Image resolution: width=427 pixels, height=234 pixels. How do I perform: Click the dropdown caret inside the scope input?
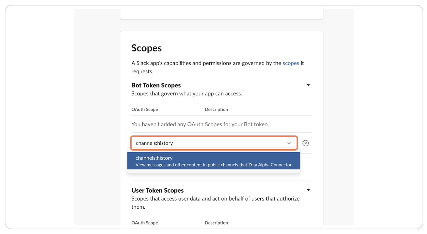pos(289,143)
